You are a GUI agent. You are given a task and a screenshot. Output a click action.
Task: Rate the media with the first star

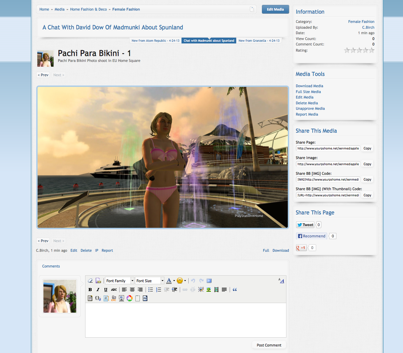click(x=347, y=50)
